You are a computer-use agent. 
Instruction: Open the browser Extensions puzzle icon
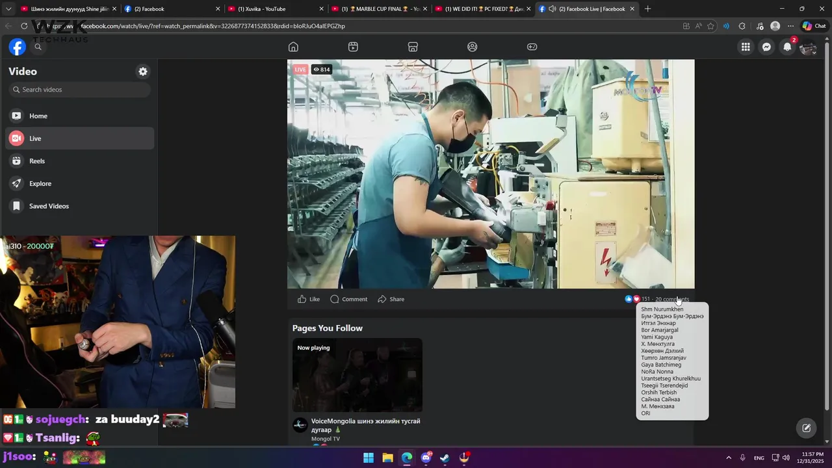(x=742, y=26)
